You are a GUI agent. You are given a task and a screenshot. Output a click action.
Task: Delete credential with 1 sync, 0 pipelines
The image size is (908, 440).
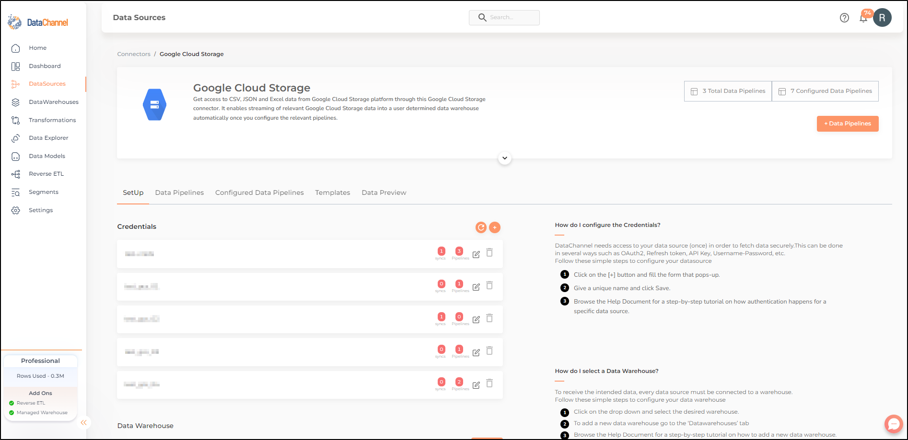[489, 318]
